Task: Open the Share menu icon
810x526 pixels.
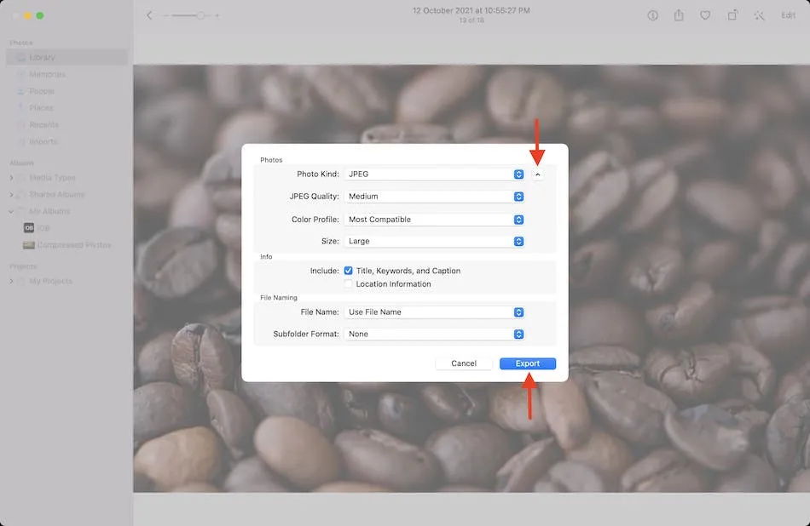Action: pyautogui.click(x=679, y=15)
